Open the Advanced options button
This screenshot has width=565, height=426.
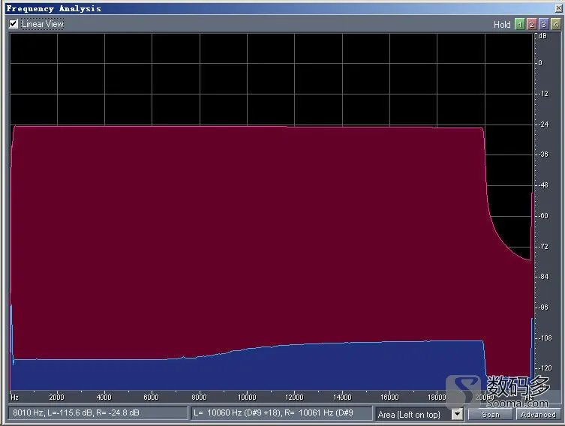[538, 415]
